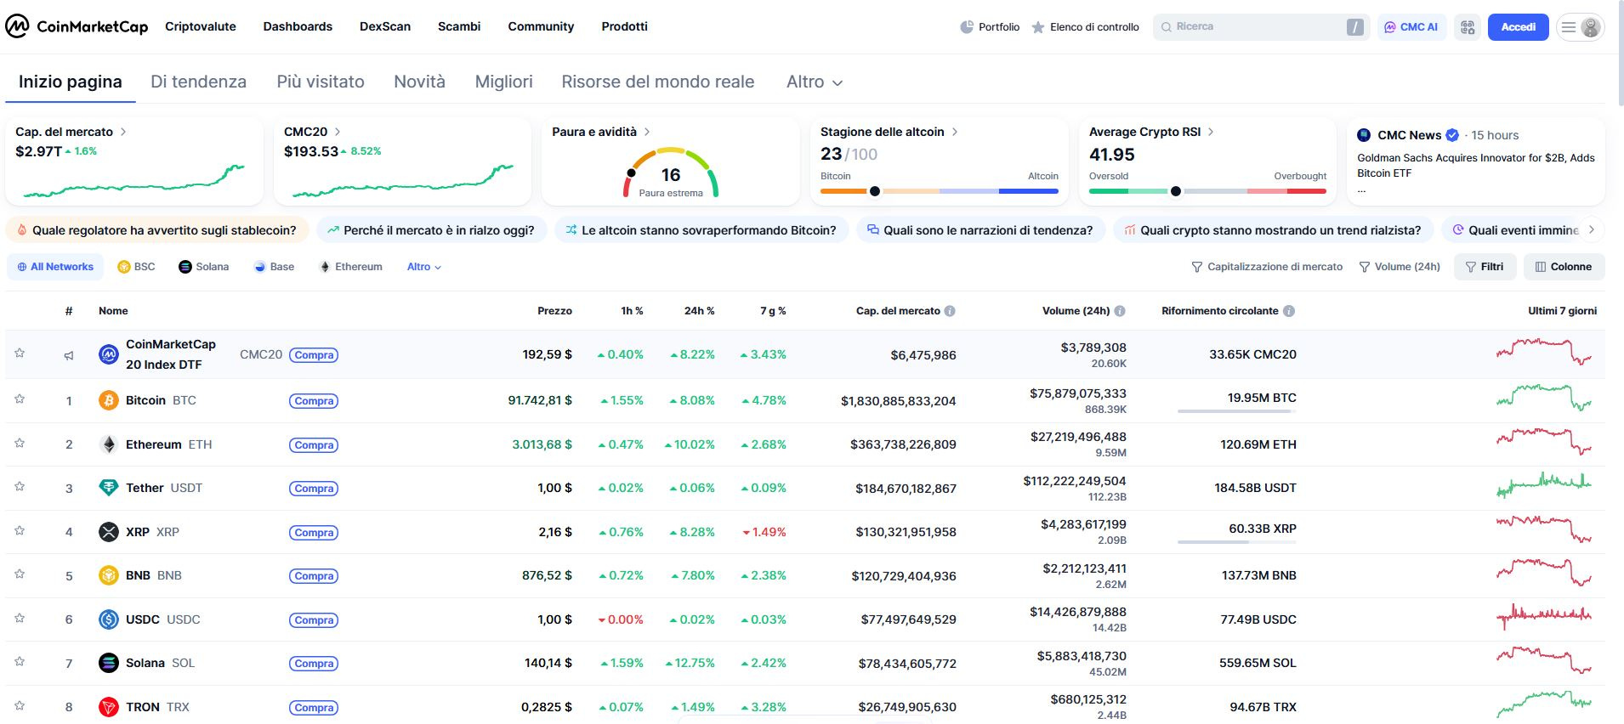1624x724 pixels.
Task: Click info icon next to Rifornimento circolante
Action: coord(1289,311)
